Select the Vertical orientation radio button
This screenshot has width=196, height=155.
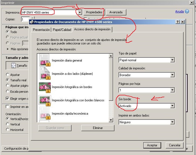[8, 124]
